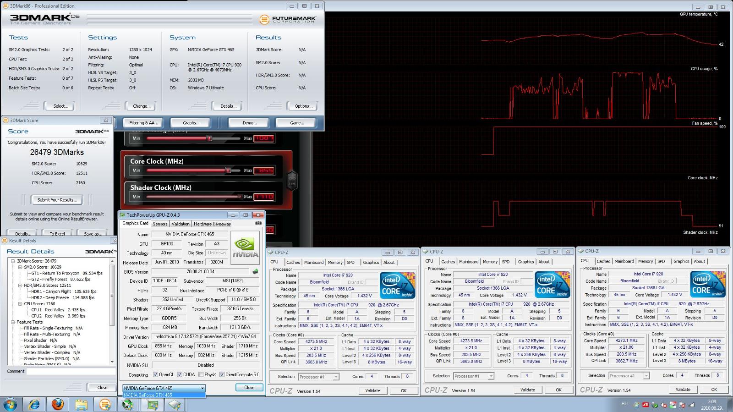The width and height of the screenshot is (733, 412).
Task: Switch to GPU-Z graphics card taskbar icon
Action: [x=152, y=404]
